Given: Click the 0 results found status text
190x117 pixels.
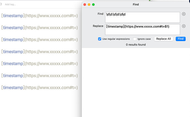Looking at the screenshot, I should pos(136,45).
